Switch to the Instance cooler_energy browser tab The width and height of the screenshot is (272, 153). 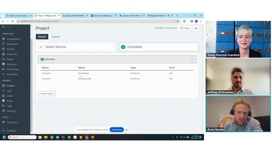[19, 16]
